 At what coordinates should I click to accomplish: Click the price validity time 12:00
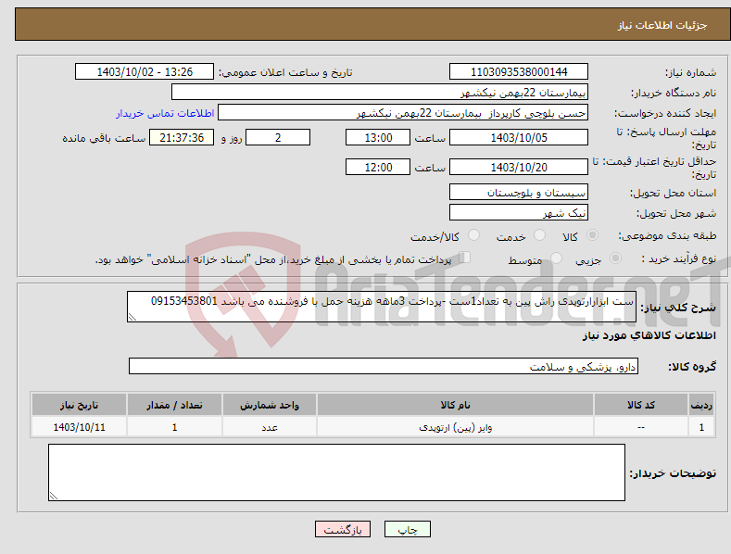(378, 167)
